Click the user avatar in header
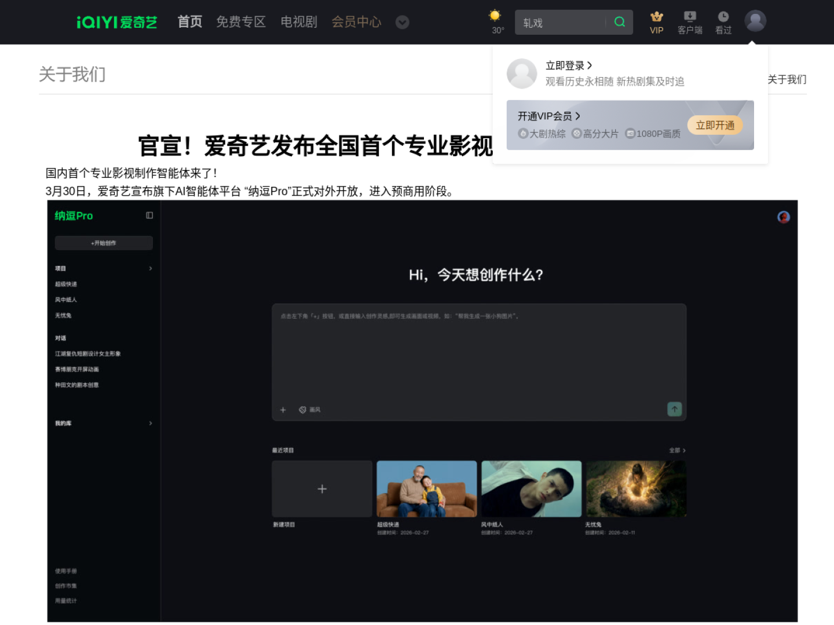The width and height of the screenshot is (834, 625). click(x=755, y=21)
